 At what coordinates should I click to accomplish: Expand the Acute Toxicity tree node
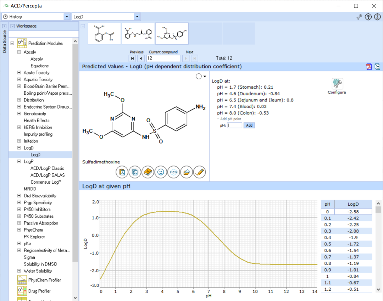(x=19, y=73)
